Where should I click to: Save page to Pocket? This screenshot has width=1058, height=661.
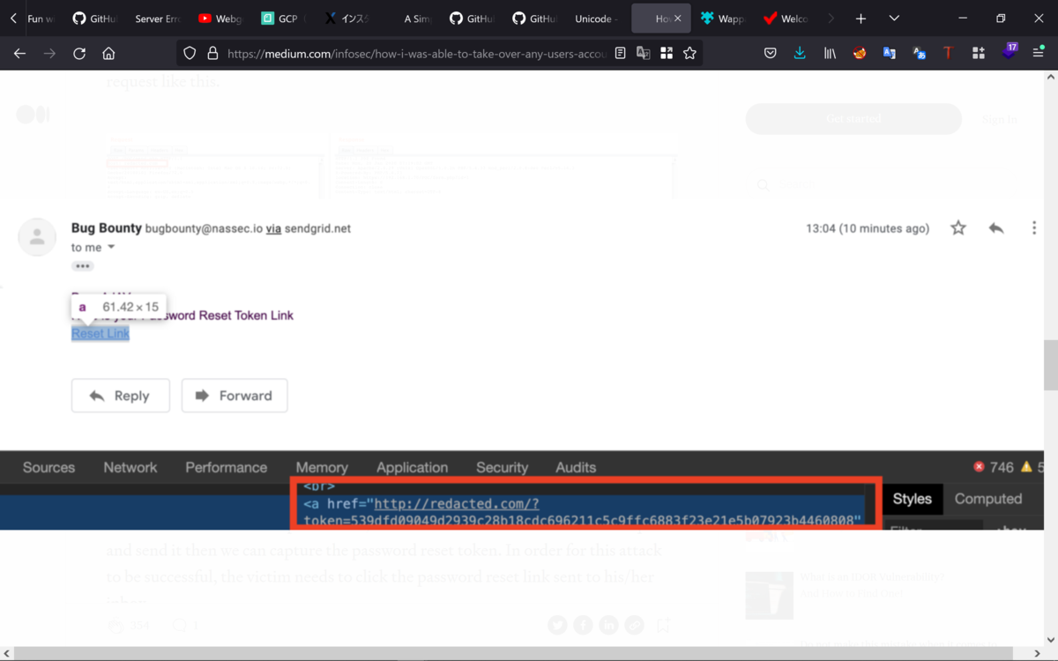[770, 54]
